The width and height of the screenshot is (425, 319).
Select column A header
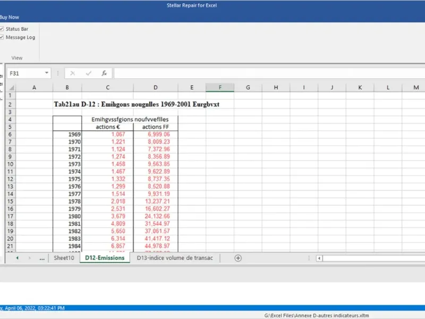[34, 87]
